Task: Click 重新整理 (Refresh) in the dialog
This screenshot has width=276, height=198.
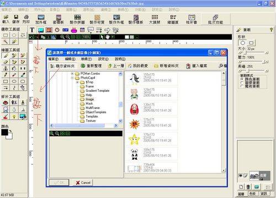Action: pos(91,66)
